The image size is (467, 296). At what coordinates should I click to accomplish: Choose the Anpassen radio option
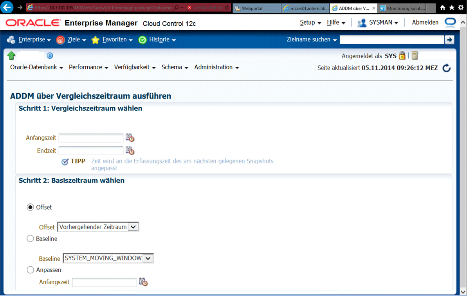tap(30, 270)
